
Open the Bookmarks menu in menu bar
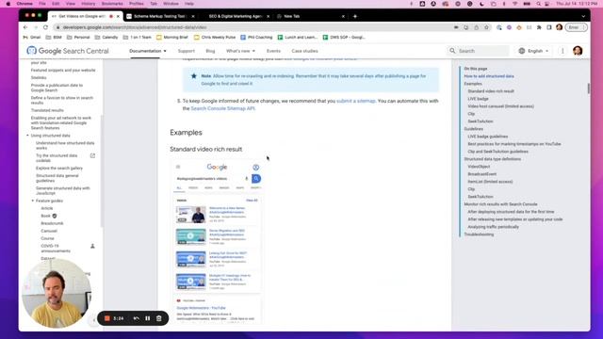(x=112, y=4)
